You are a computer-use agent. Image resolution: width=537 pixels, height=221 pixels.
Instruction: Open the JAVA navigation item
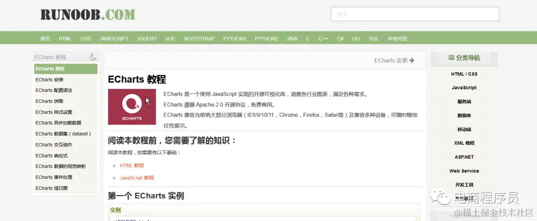coord(292,39)
